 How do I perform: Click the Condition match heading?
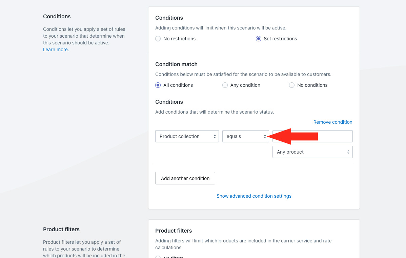coord(176,64)
